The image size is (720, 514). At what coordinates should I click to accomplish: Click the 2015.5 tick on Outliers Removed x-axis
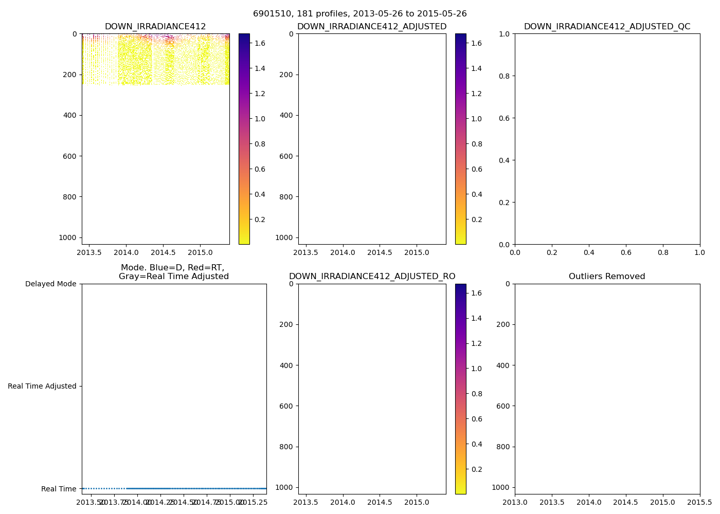click(x=700, y=502)
